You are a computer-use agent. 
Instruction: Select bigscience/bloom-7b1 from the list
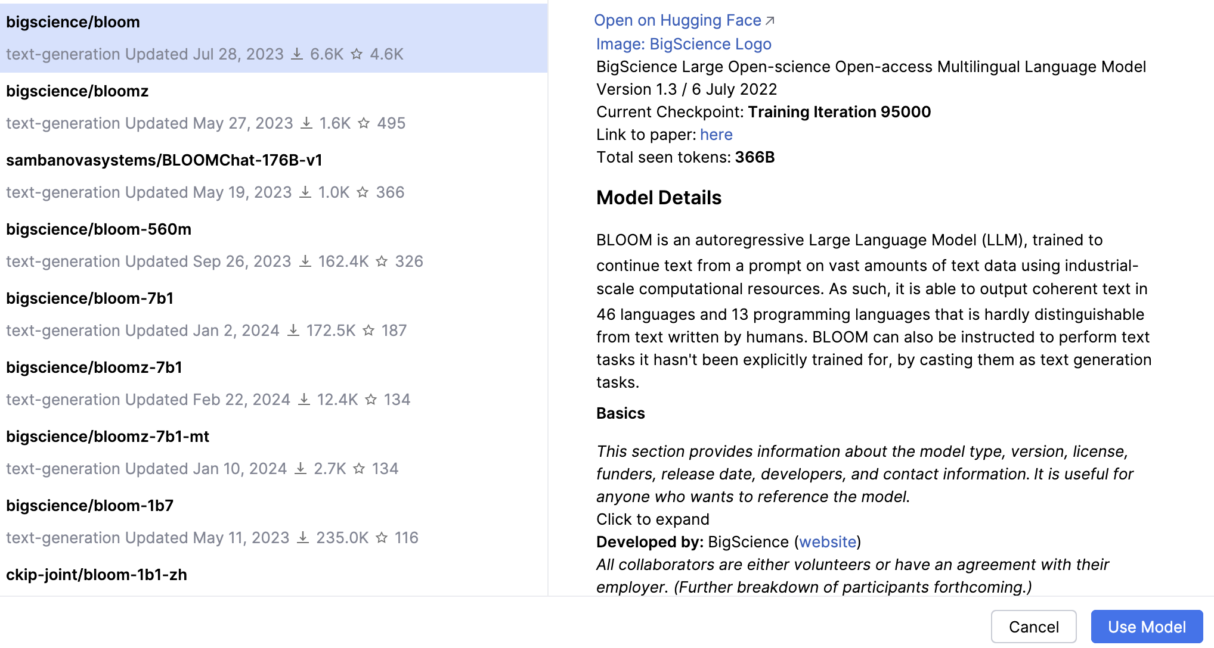click(89, 298)
